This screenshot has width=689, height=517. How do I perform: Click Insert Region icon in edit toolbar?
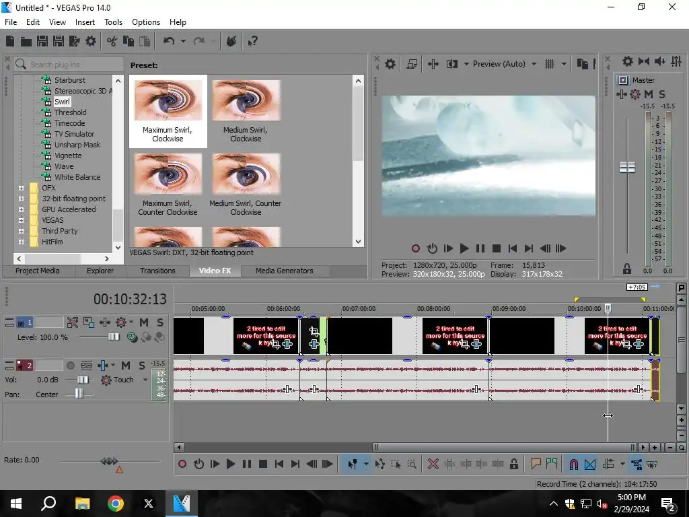(x=552, y=464)
